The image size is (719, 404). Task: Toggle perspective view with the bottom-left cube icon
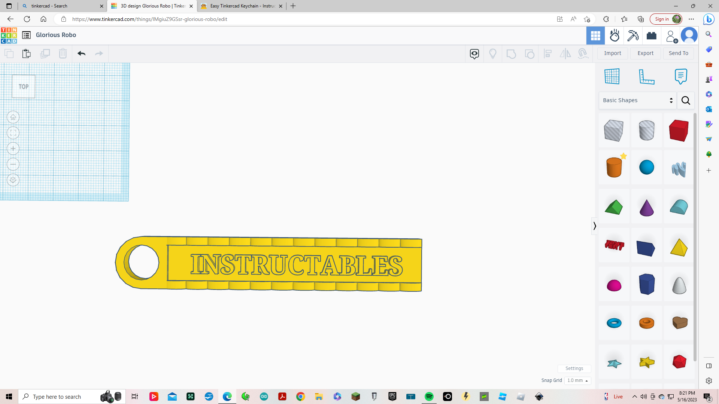point(13,180)
